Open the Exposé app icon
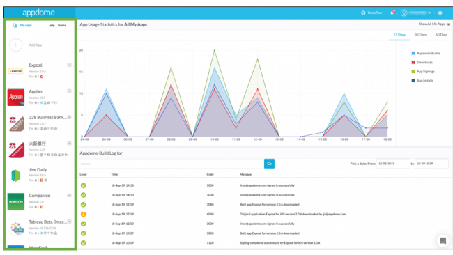 point(16,71)
